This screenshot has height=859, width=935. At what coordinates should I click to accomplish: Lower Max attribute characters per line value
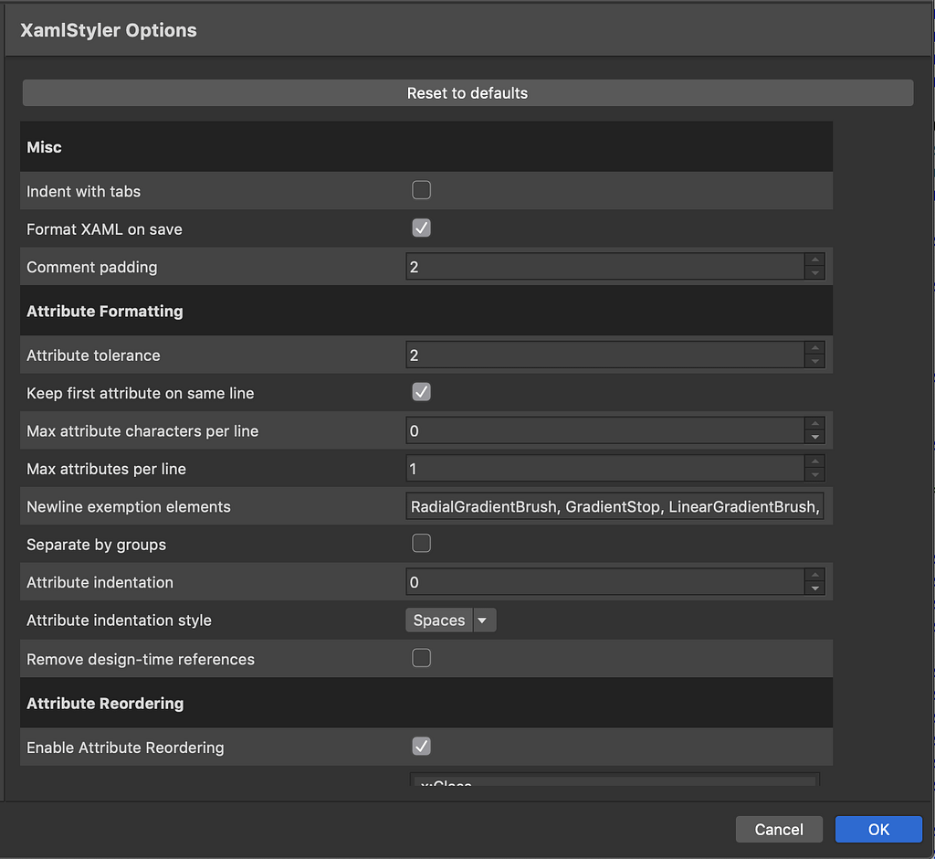814,437
